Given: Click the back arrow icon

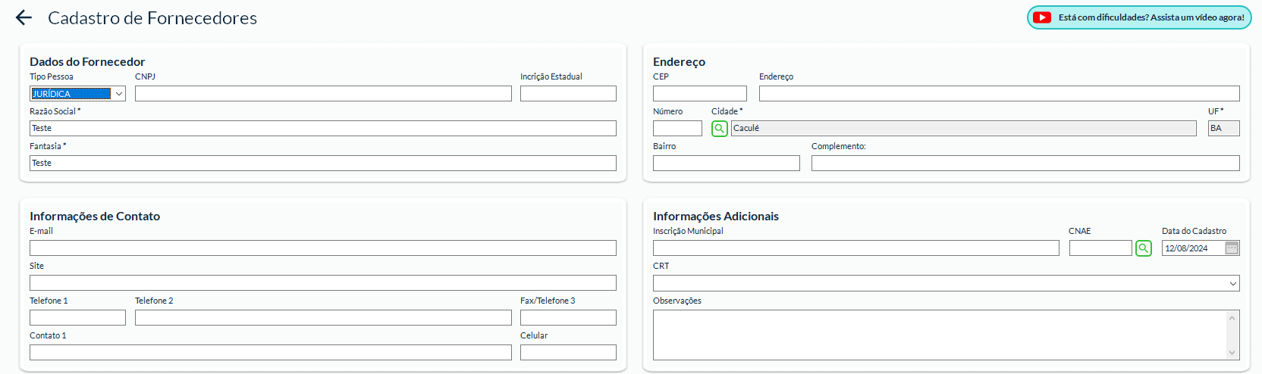Looking at the screenshot, I should pos(24,17).
